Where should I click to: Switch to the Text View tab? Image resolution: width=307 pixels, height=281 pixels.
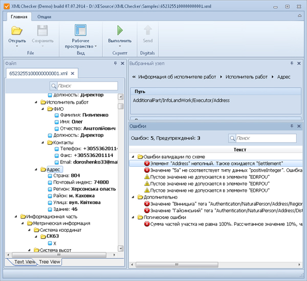pos(25,262)
